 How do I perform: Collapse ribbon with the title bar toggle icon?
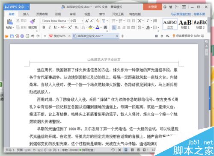tap(184, 7)
